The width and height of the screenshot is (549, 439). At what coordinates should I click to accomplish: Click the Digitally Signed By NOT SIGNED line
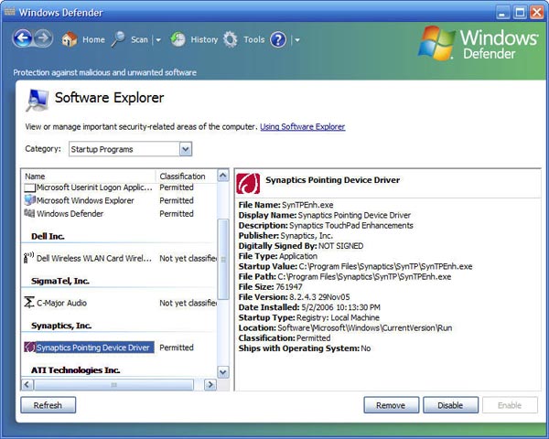[301, 246]
